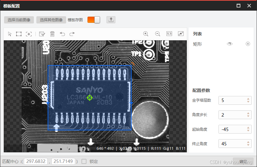Viewport: 257px width, 167px height.
Task: Select the pointer arrow tool
Action: [10, 34]
